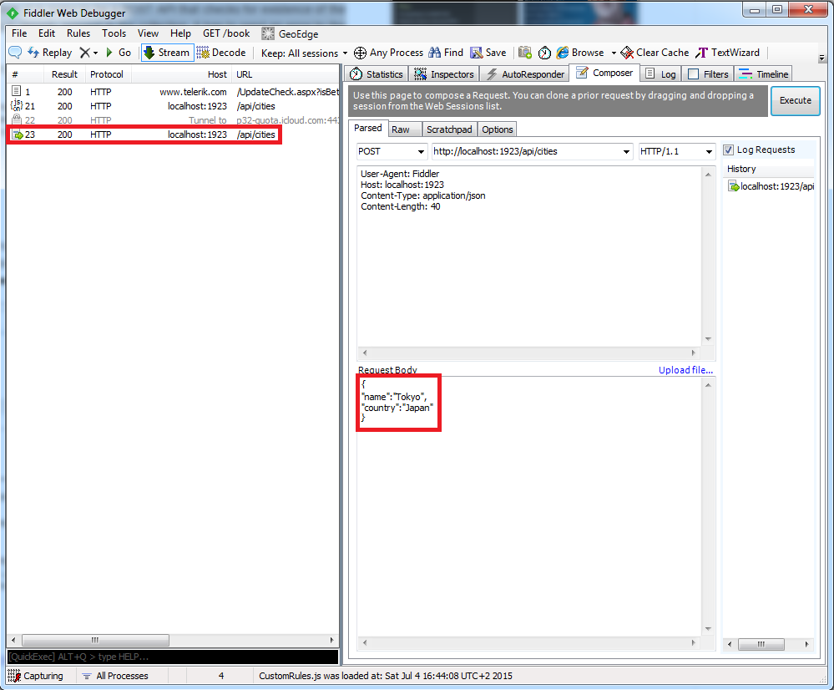
Task: Switch to the Log tab
Action: [x=660, y=74]
